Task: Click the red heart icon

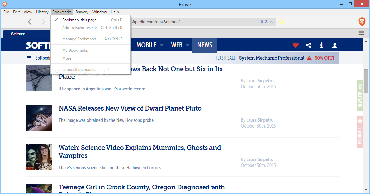Action: [x=296, y=45]
